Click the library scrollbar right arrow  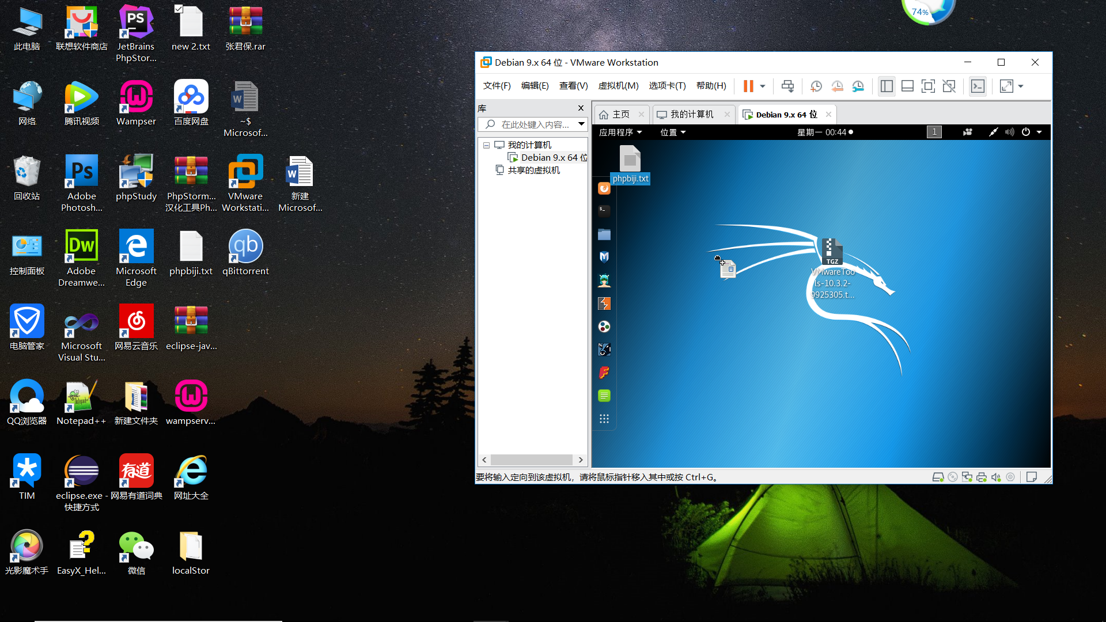581,460
